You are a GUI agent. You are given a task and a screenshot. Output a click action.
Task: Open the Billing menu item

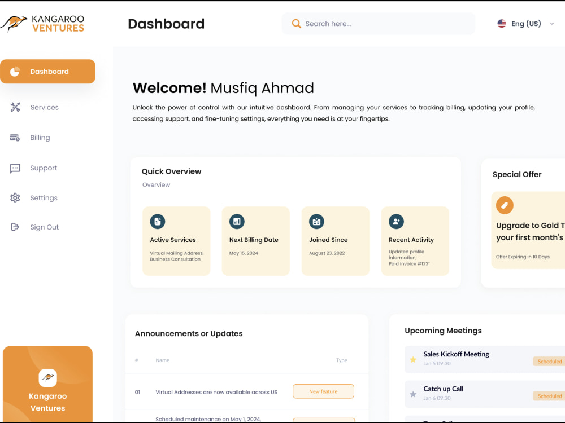pos(40,138)
